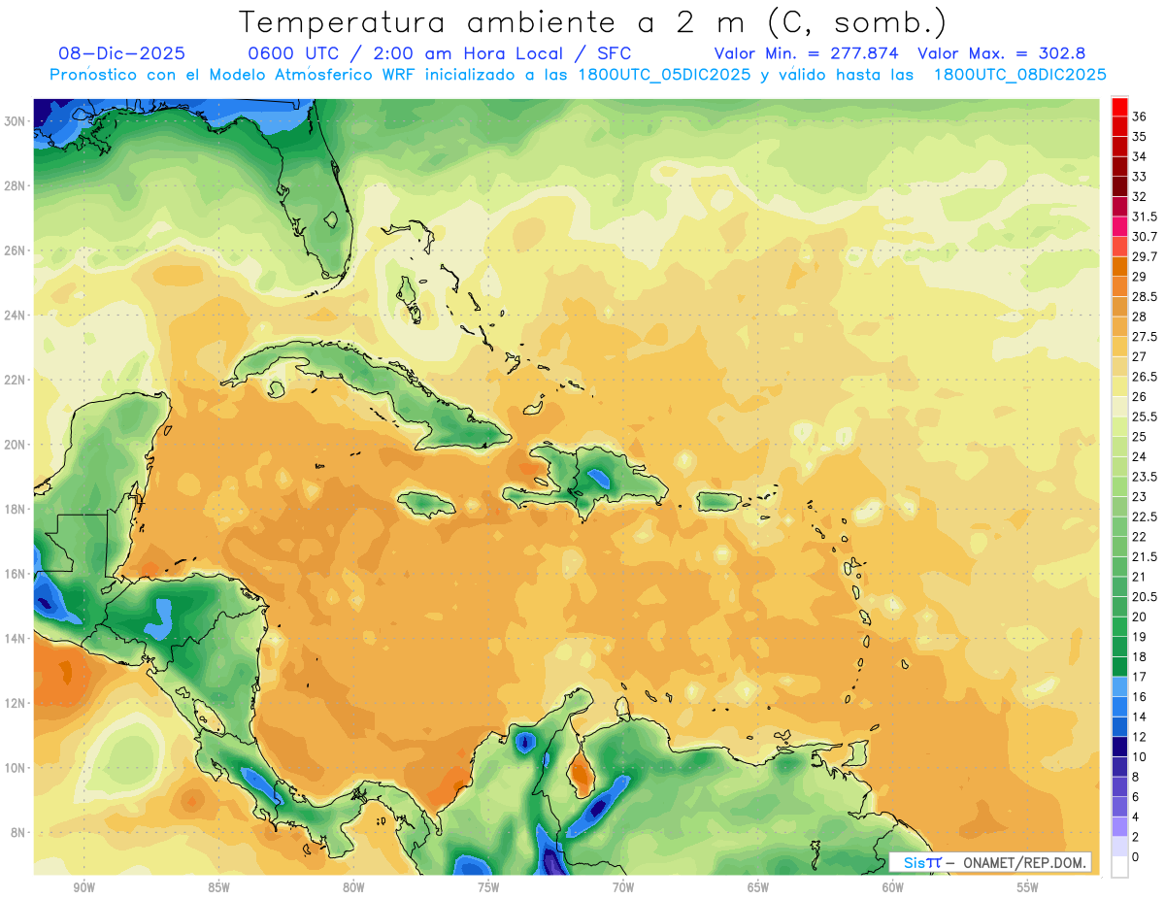Click the '28.5' color bar label
This screenshot has height=900, width=1165.
[x=1145, y=297]
